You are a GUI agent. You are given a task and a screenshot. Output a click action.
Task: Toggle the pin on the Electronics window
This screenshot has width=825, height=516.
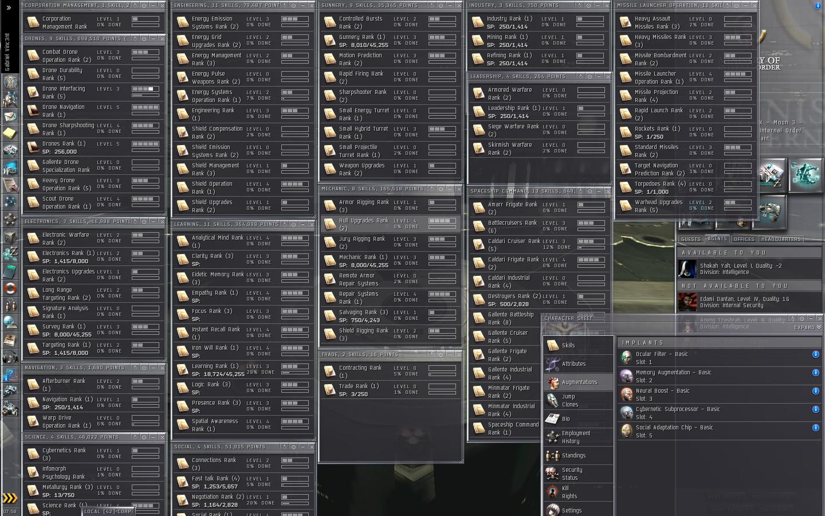(144, 221)
